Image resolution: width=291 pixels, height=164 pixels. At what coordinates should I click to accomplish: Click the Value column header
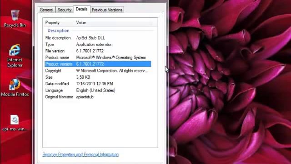[113, 23]
